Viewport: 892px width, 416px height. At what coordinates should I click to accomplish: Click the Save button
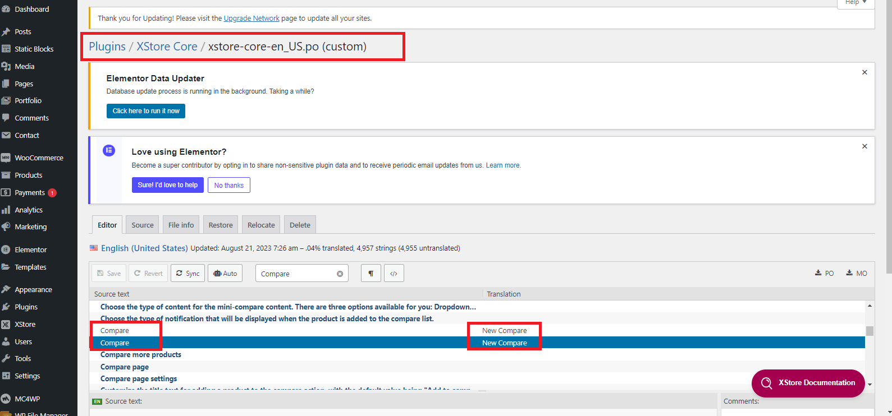(x=109, y=274)
